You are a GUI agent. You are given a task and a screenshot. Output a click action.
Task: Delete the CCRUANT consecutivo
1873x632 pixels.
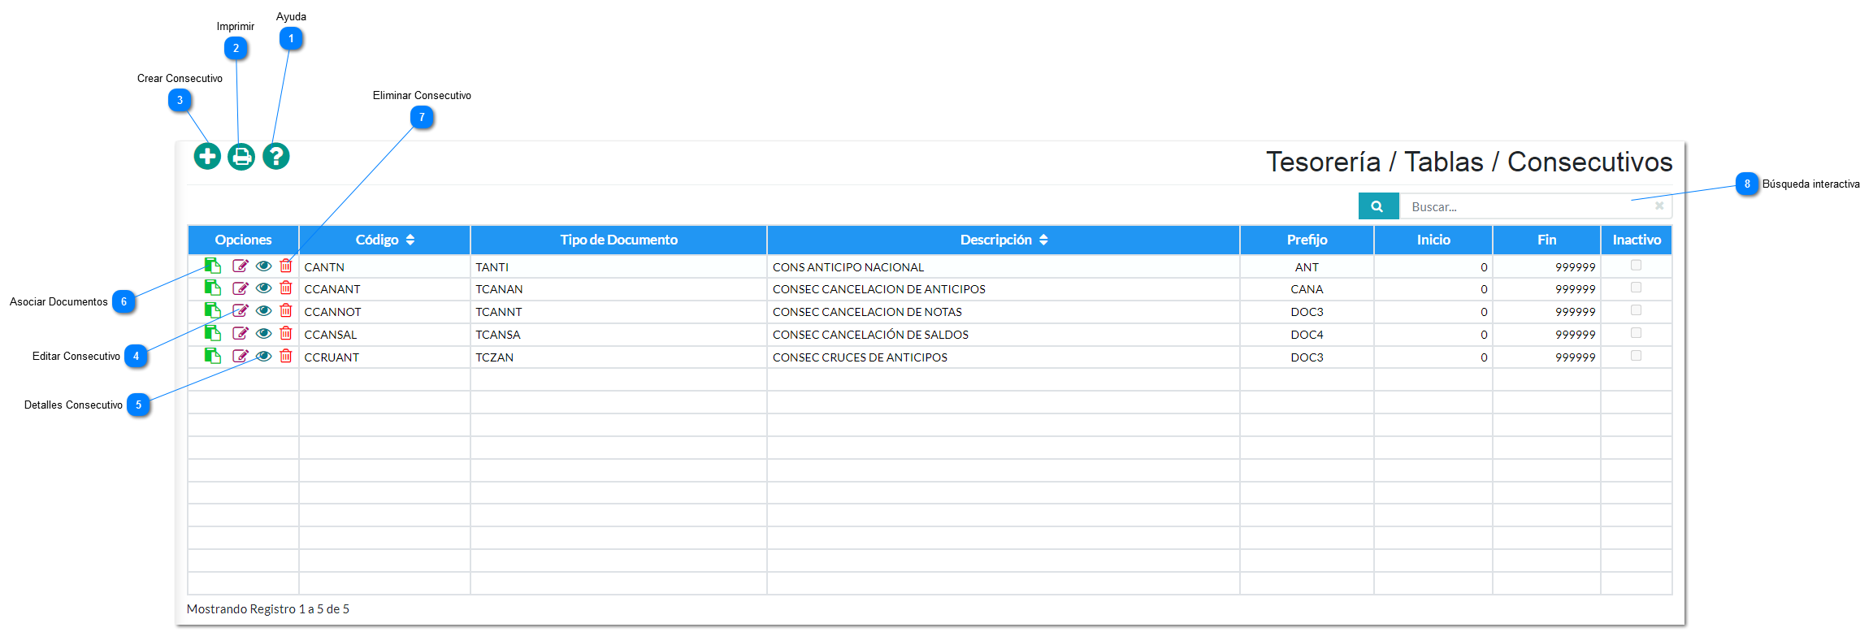point(286,356)
